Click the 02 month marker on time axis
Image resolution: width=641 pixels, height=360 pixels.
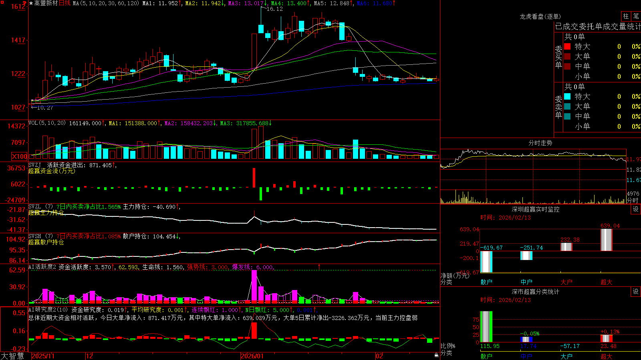tap(379, 356)
